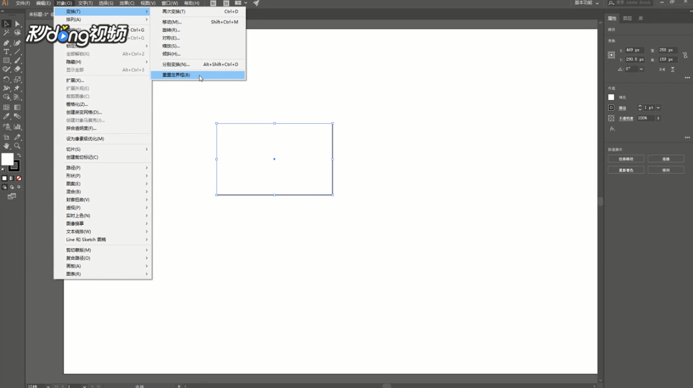Expand the 形状(P) submenu
693x388 pixels.
tap(103, 176)
